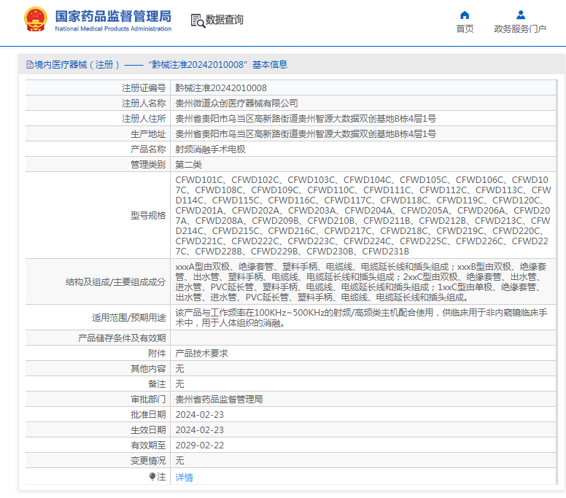This screenshot has height=498, width=566.
Task: Click the National Medical Products Administration text
Action: (x=113, y=29)
